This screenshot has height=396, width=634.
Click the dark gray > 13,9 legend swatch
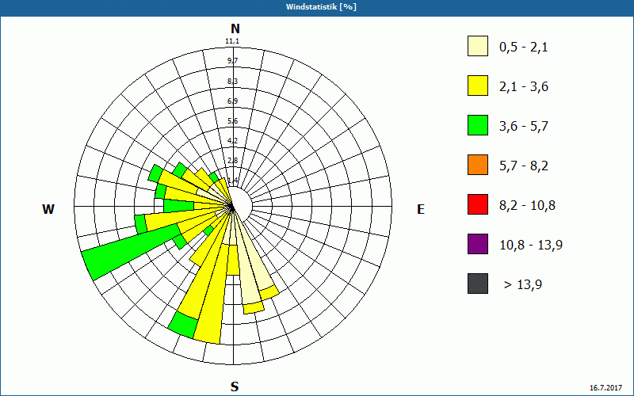pos(478,284)
